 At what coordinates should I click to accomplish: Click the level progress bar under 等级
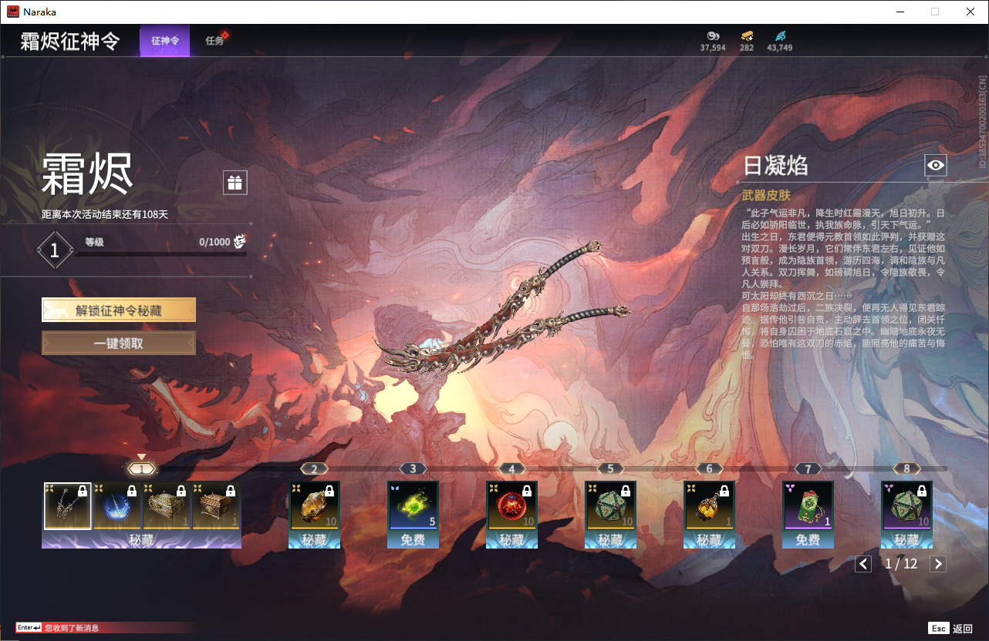click(x=160, y=253)
